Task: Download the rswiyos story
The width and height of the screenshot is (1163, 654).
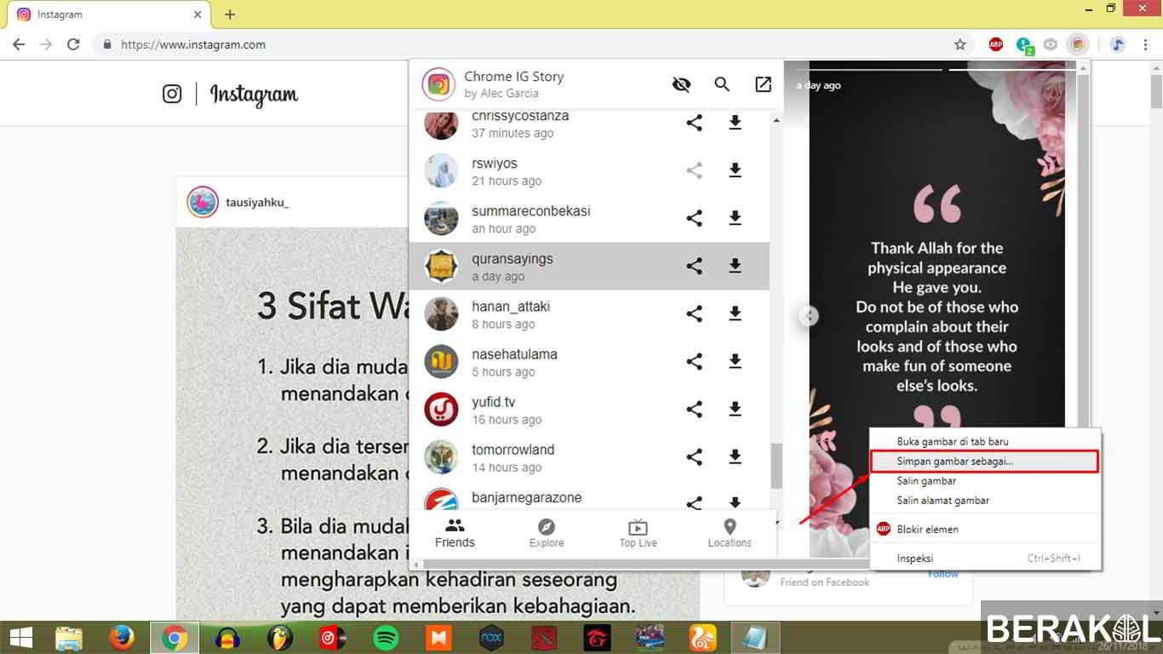Action: pos(735,171)
